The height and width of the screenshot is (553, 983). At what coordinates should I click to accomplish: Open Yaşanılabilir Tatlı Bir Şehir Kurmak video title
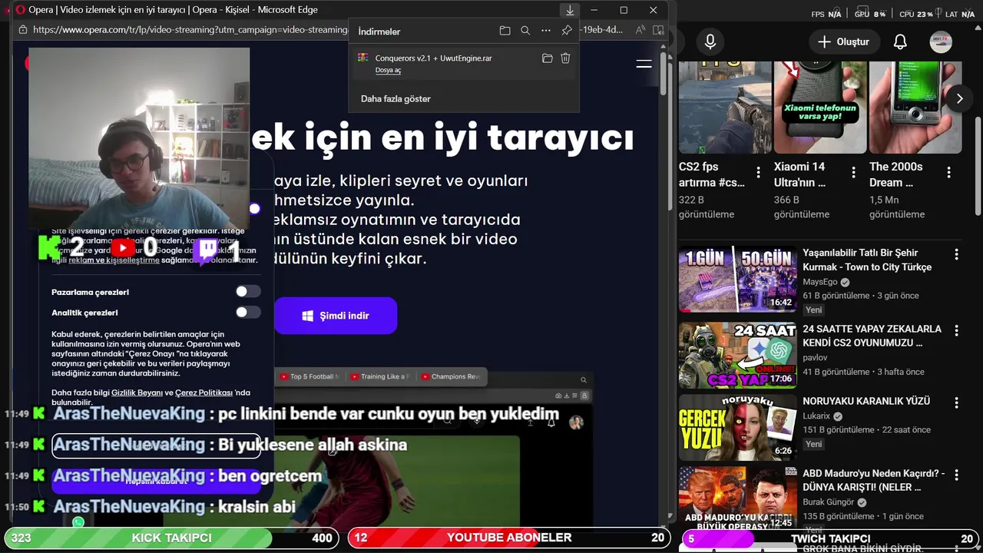click(867, 260)
